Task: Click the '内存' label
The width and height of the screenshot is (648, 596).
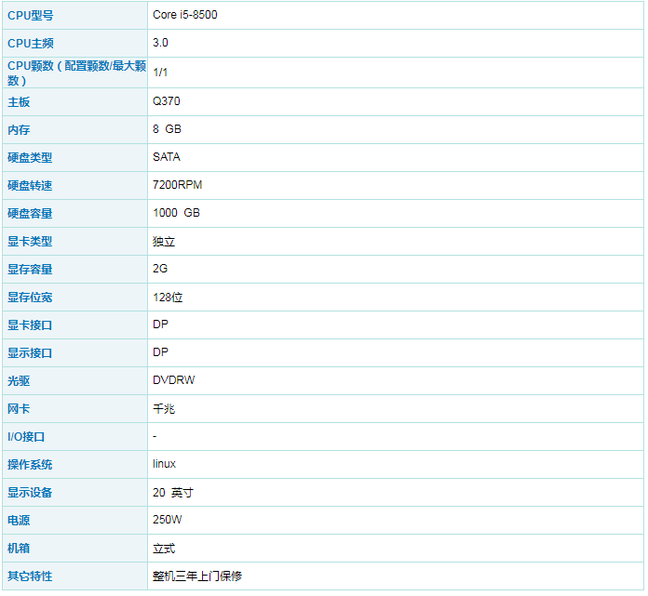Action: tap(19, 130)
